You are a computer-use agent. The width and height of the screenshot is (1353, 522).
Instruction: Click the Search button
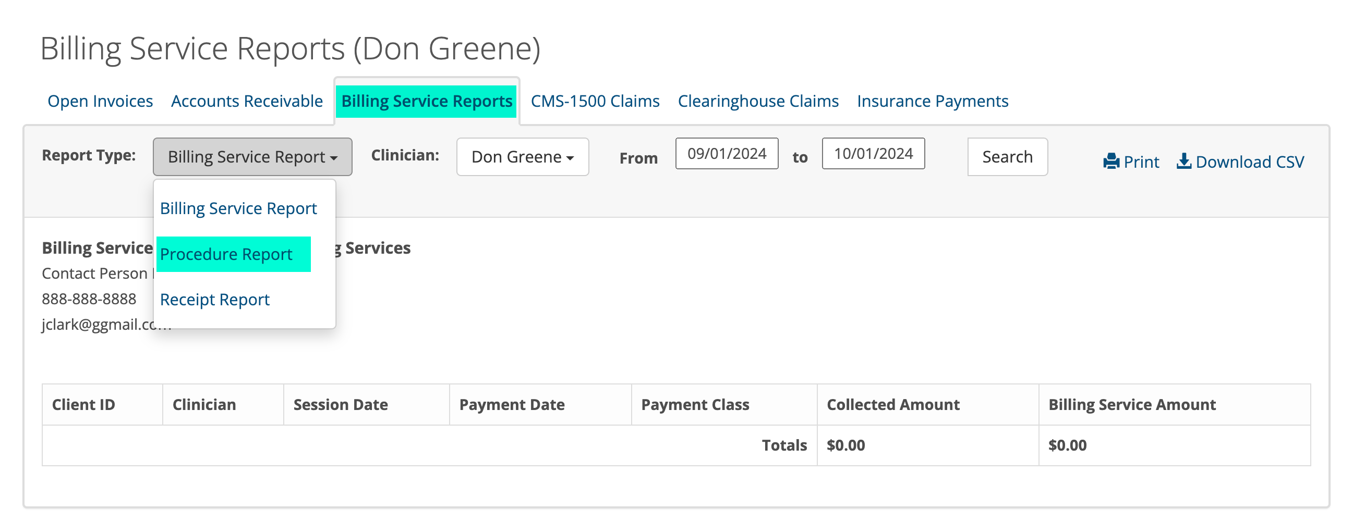coord(1007,157)
